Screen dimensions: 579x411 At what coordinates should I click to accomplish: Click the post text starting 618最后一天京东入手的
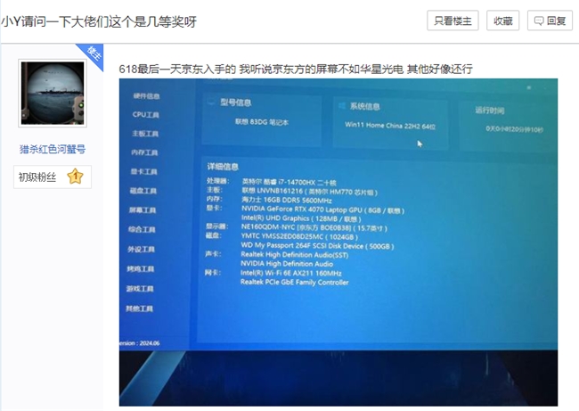pyautogui.click(x=296, y=69)
